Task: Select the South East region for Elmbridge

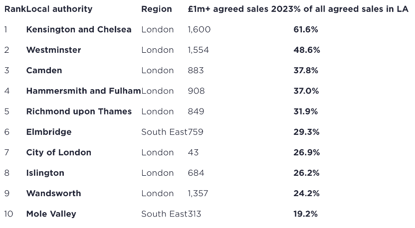Action: [164, 132]
